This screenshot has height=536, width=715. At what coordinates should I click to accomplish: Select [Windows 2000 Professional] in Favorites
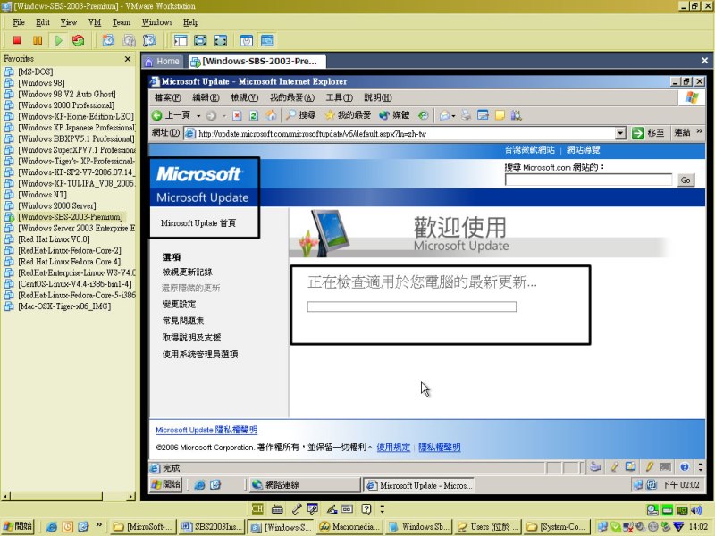tap(66, 105)
